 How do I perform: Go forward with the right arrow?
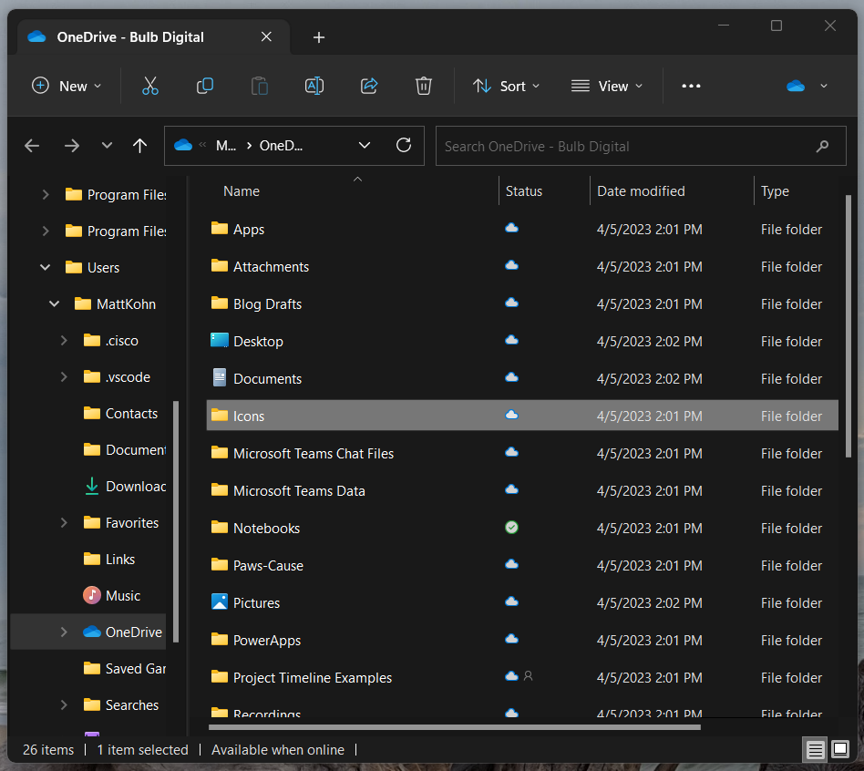(72, 146)
